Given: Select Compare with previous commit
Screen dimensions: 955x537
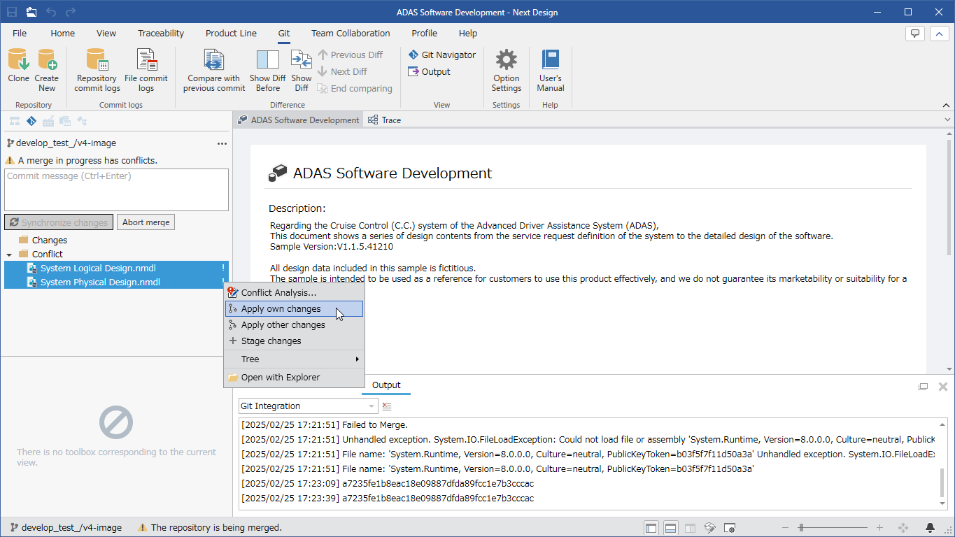Looking at the screenshot, I should tap(214, 70).
